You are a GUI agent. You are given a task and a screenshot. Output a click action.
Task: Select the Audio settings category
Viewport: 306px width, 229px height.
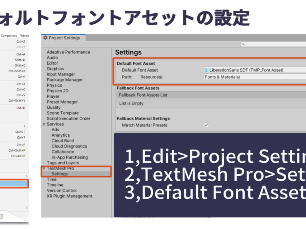pyautogui.click(x=52, y=58)
